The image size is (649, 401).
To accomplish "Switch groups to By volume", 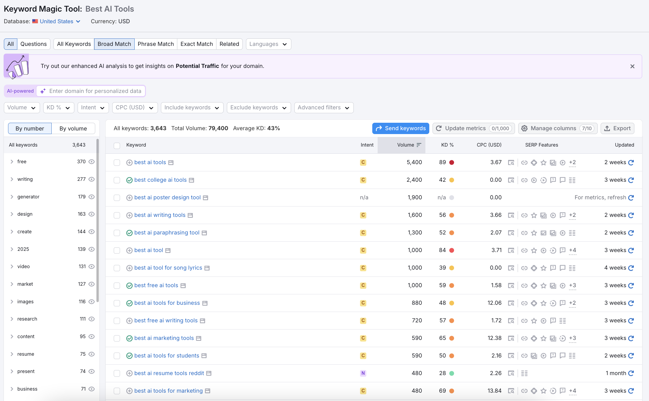I will 73,129.
